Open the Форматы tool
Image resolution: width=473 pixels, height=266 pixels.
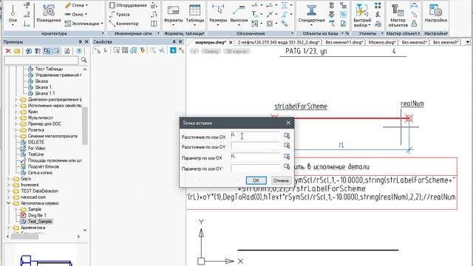pyautogui.click(x=173, y=14)
